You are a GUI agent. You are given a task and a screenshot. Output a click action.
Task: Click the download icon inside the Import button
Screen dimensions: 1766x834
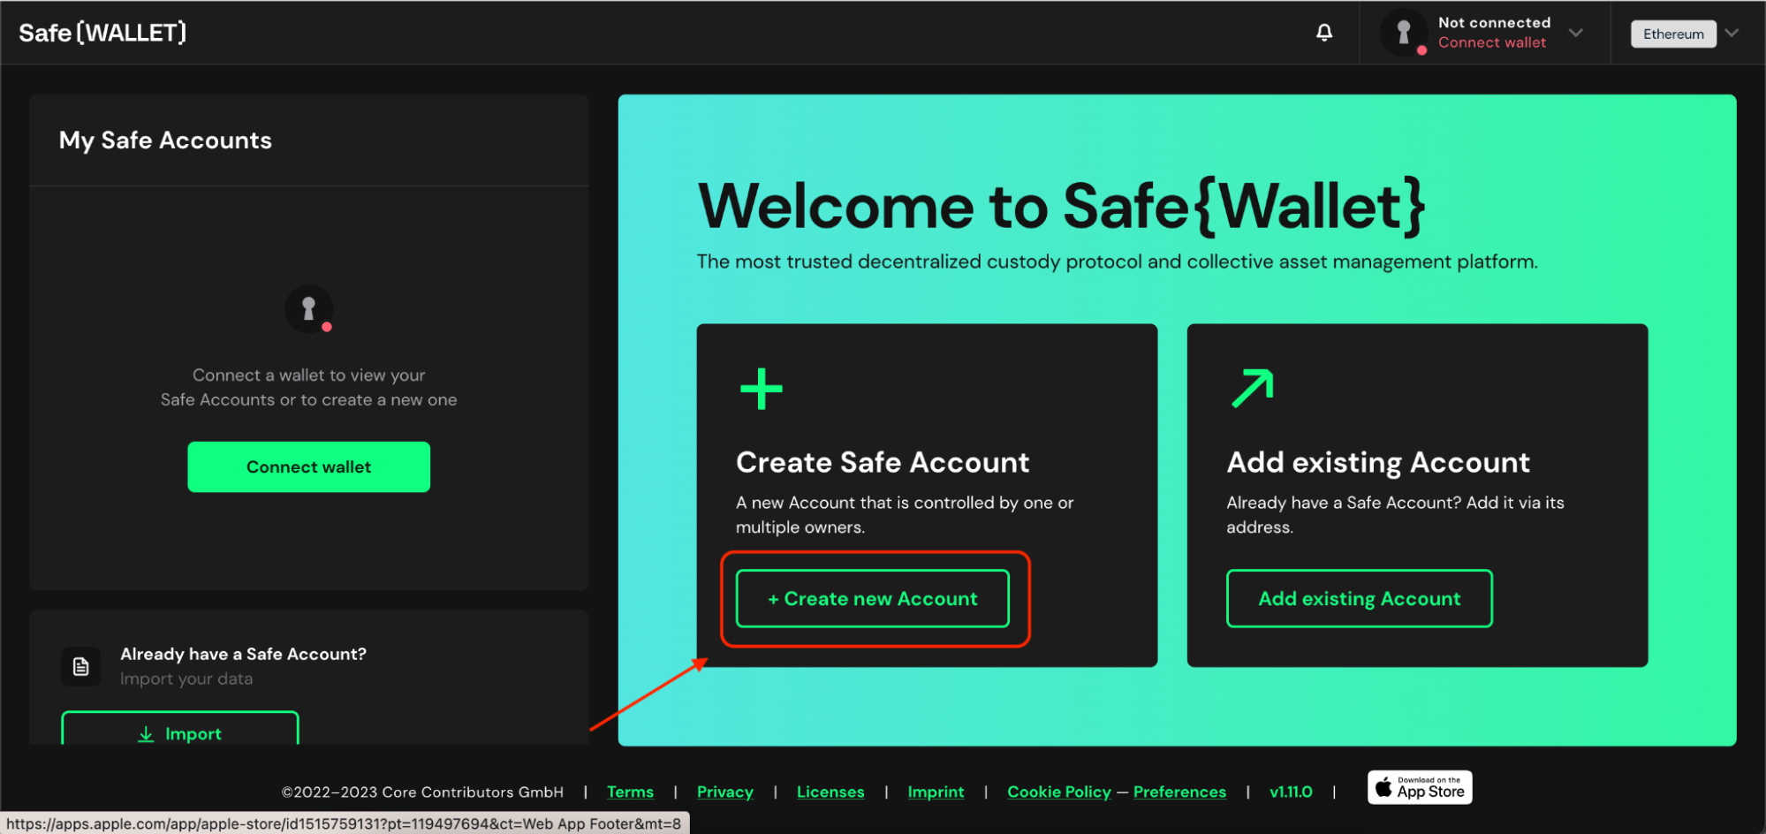point(146,733)
